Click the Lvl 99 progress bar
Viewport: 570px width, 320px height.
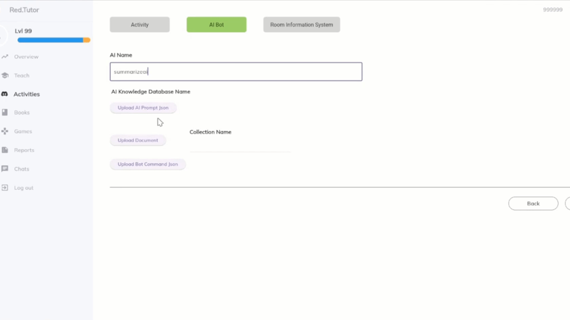tap(53, 40)
